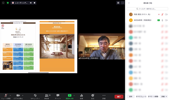Open polls (投票)

point(81,97)
